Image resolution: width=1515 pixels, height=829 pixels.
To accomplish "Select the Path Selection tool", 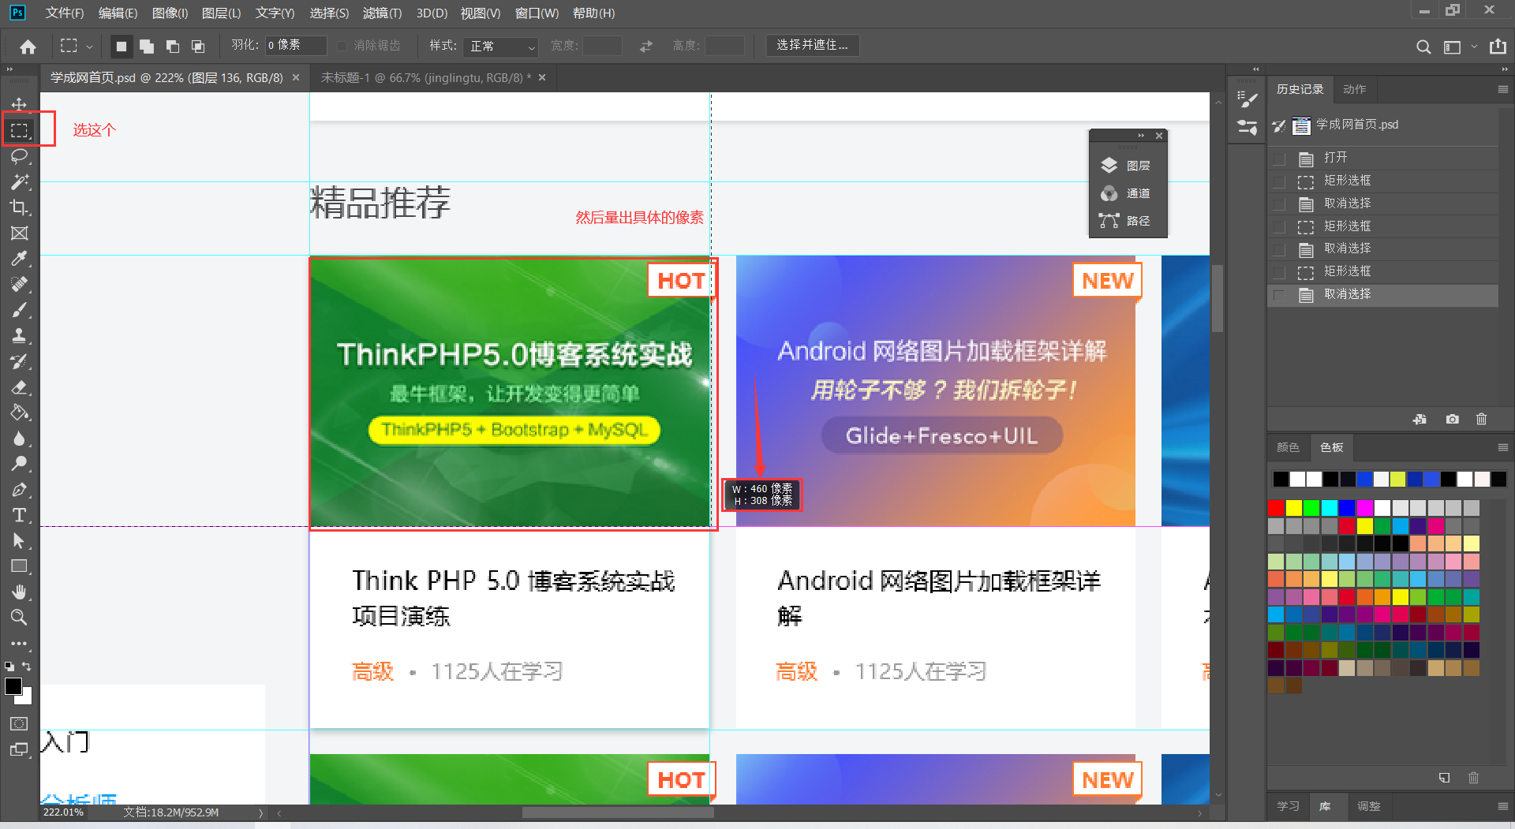I will [19, 541].
